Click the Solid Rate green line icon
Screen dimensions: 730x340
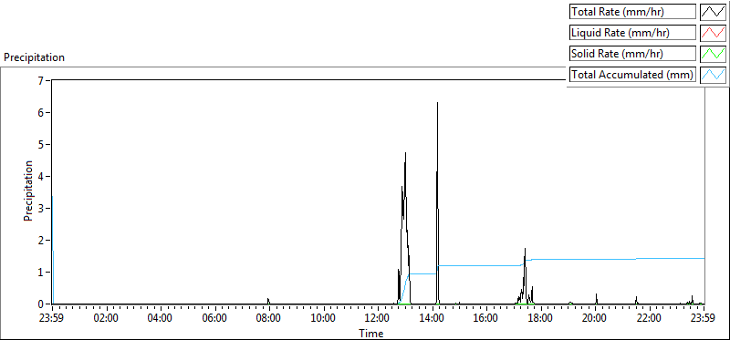[714, 54]
